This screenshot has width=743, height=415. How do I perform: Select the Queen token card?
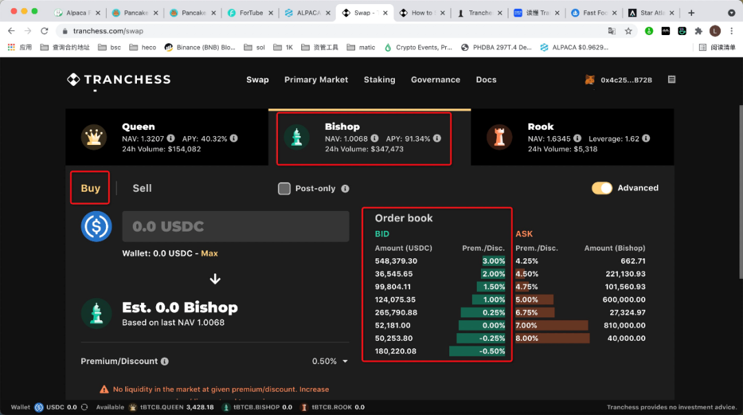(x=166, y=137)
